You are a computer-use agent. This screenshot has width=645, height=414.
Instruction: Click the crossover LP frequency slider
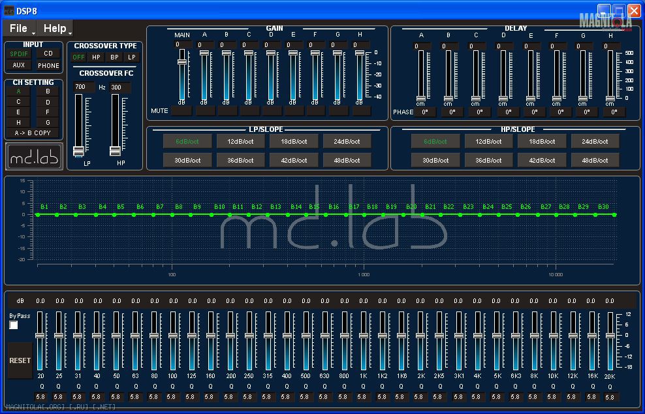pyautogui.click(x=78, y=151)
